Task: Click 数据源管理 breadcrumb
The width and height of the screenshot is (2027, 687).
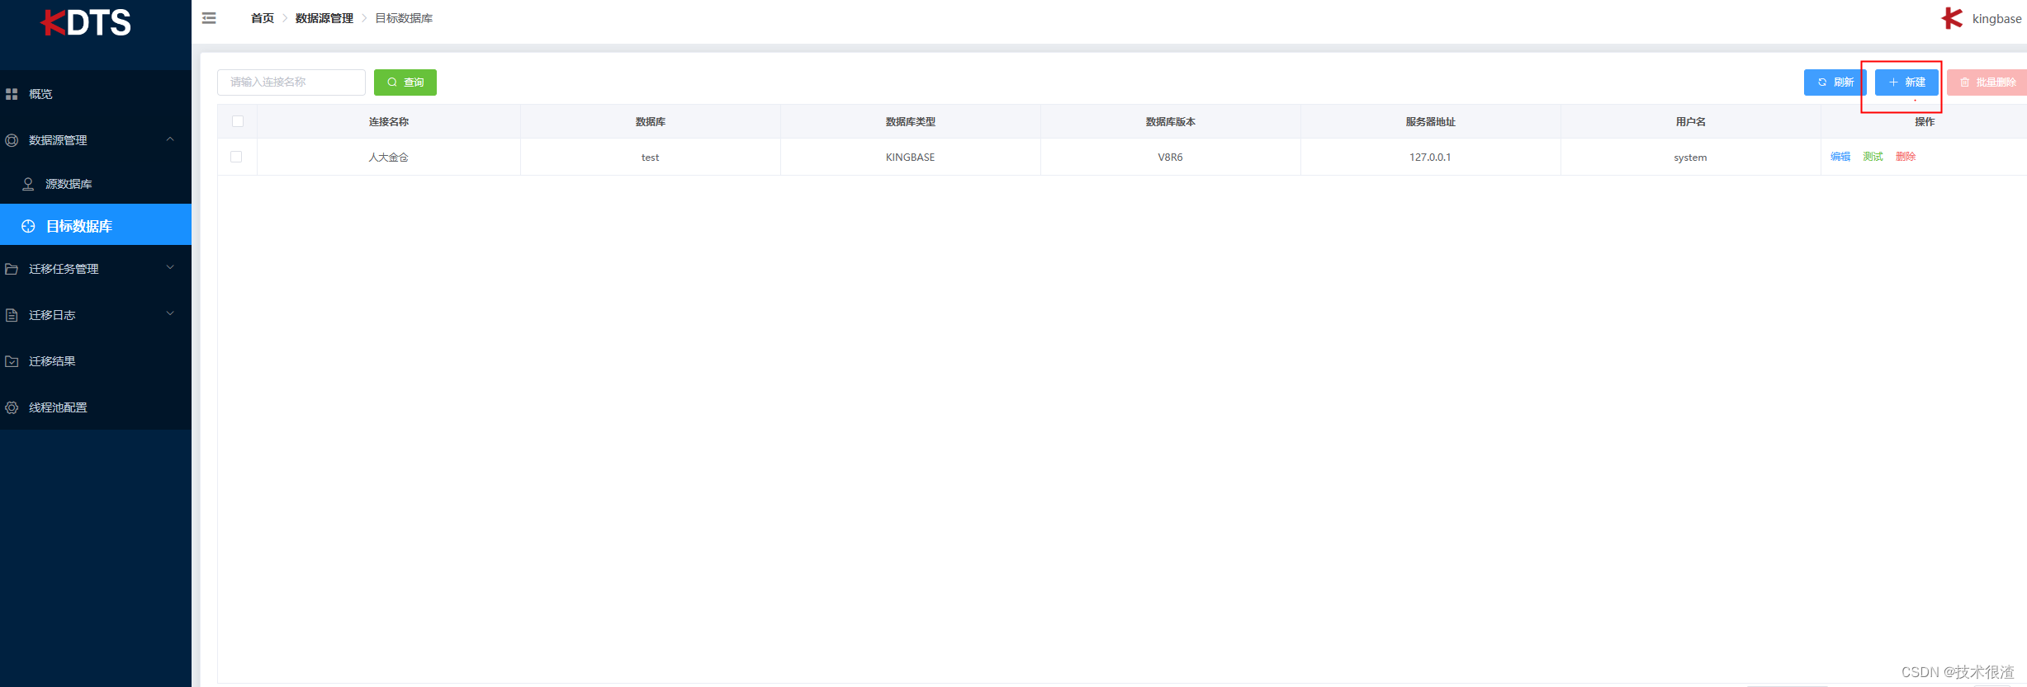Action: (x=324, y=18)
